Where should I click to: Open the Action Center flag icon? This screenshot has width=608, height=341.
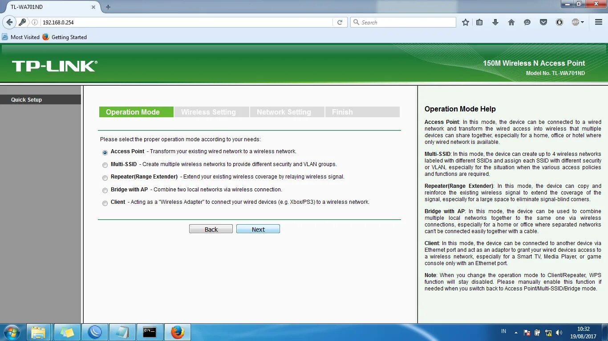pos(527,332)
